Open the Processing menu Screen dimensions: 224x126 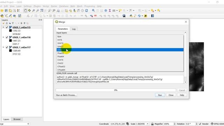click(90, 6)
